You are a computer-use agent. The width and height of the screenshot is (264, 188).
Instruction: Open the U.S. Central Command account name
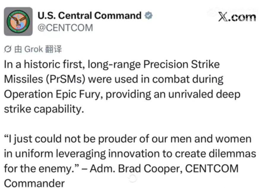[x=90, y=15]
